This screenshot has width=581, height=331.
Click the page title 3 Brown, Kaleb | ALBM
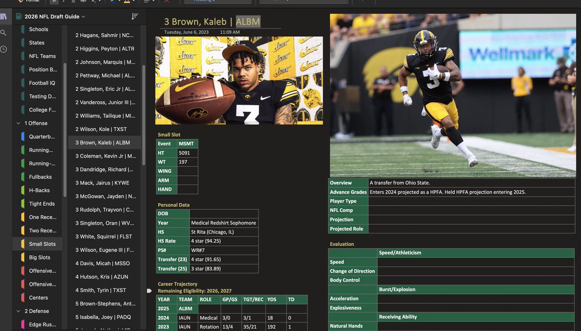click(x=212, y=21)
